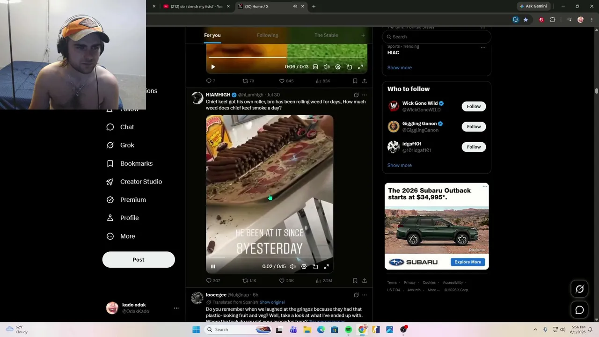
Task: Switch to the For you tab
Action: [x=212, y=36]
